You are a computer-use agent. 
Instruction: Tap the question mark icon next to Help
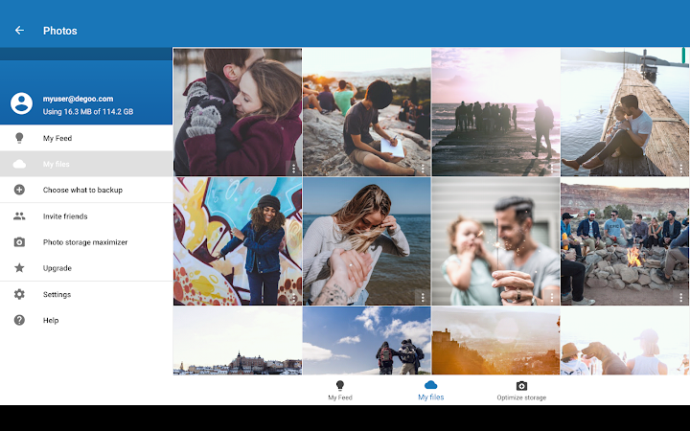pos(19,320)
